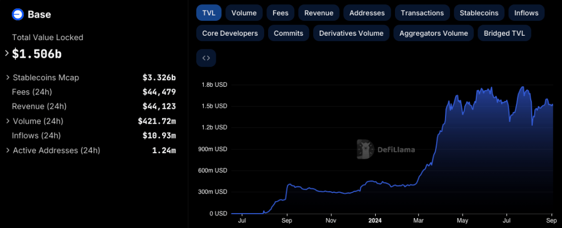Image resolution: width=562 pixels, height=228 pixels.
Task: Expand the Stablecoins Mcap row
Action: [x=8, y=77]
